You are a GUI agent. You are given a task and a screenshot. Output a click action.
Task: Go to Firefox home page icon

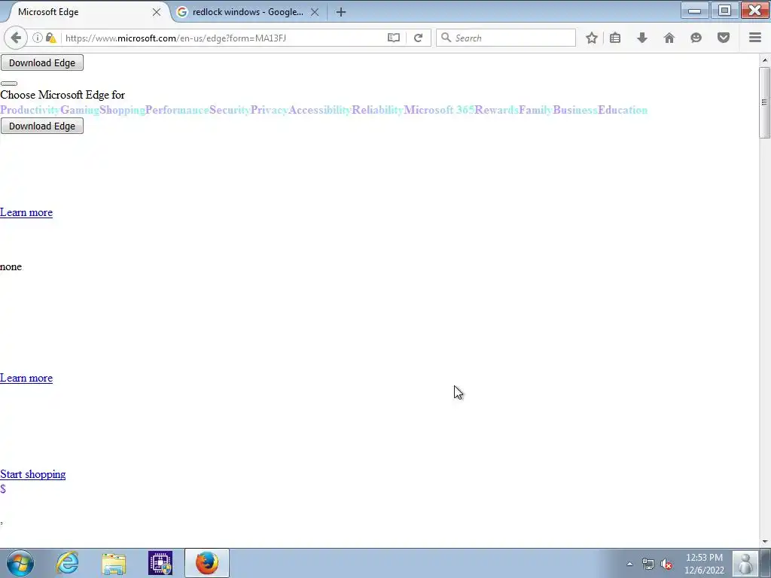point(669,38)
